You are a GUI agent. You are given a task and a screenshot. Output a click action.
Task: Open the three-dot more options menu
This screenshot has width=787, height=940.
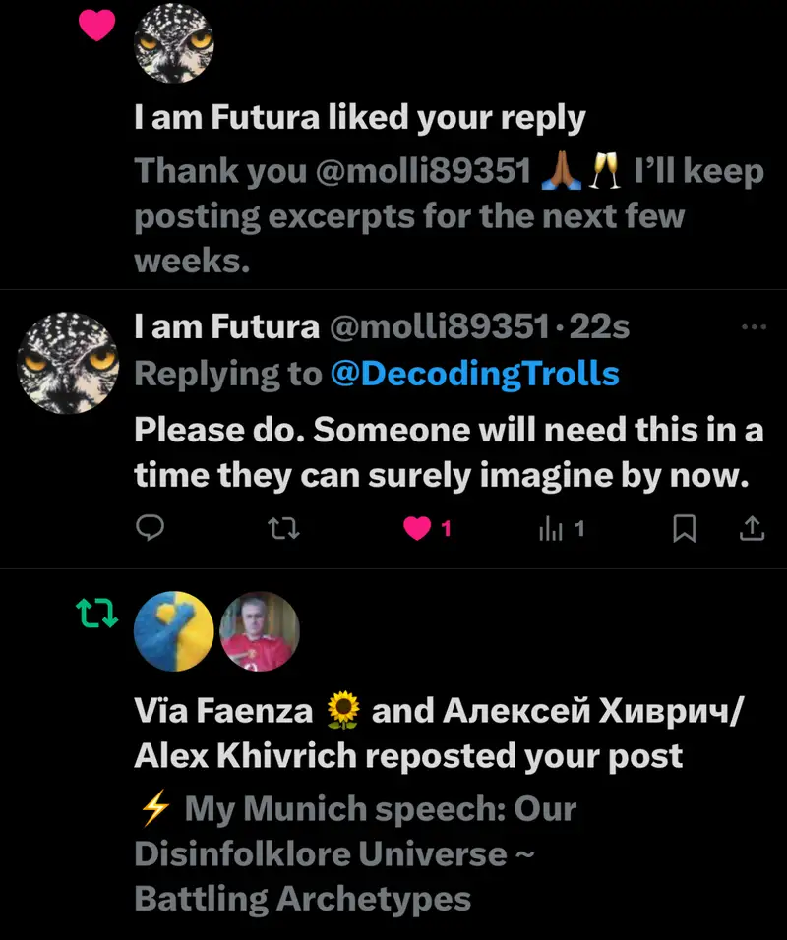(753, 327)
